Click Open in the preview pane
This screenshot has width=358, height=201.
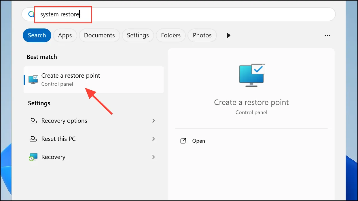point(198,141)
